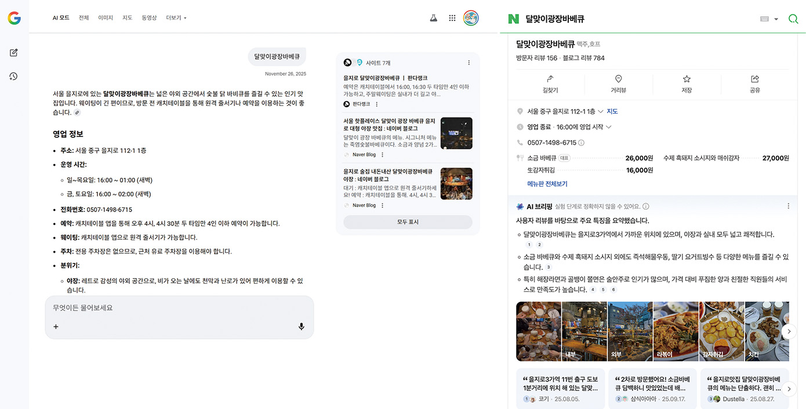Viewport: 806px width, 409px height.
Task: Click the Search Labs flask icon
Action: 433,17
